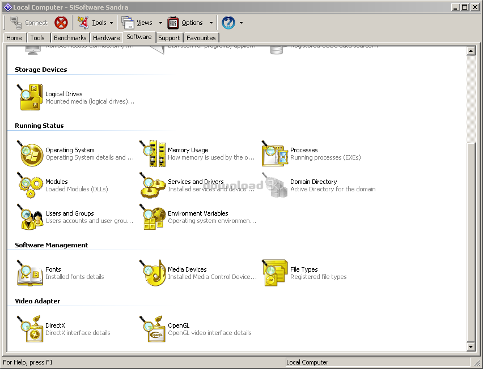Click the Domain Directory label
483x369 pixels.
tap(313, 182)
